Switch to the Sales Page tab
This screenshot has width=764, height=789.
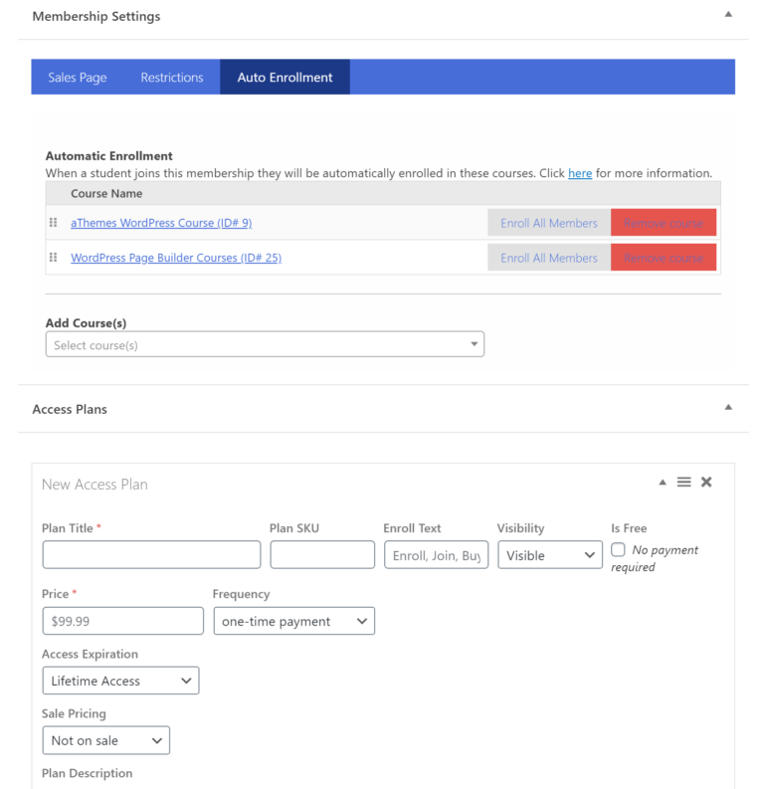[x=78, y=78]
